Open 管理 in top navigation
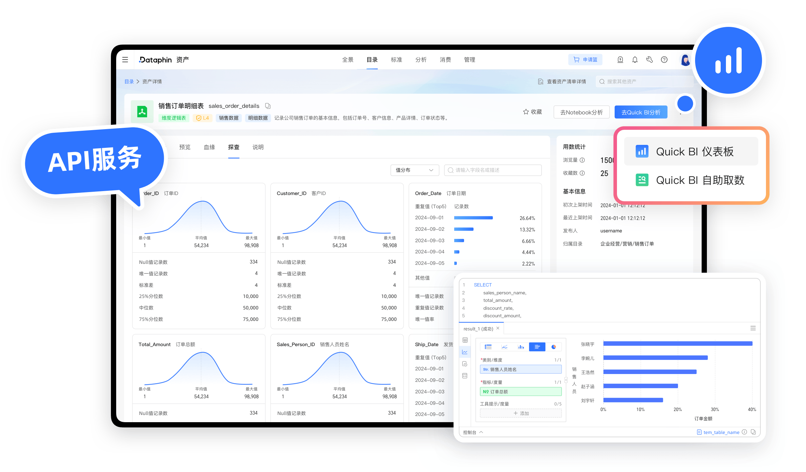Screen dimensions: 806x472 (x=470, y=60)
